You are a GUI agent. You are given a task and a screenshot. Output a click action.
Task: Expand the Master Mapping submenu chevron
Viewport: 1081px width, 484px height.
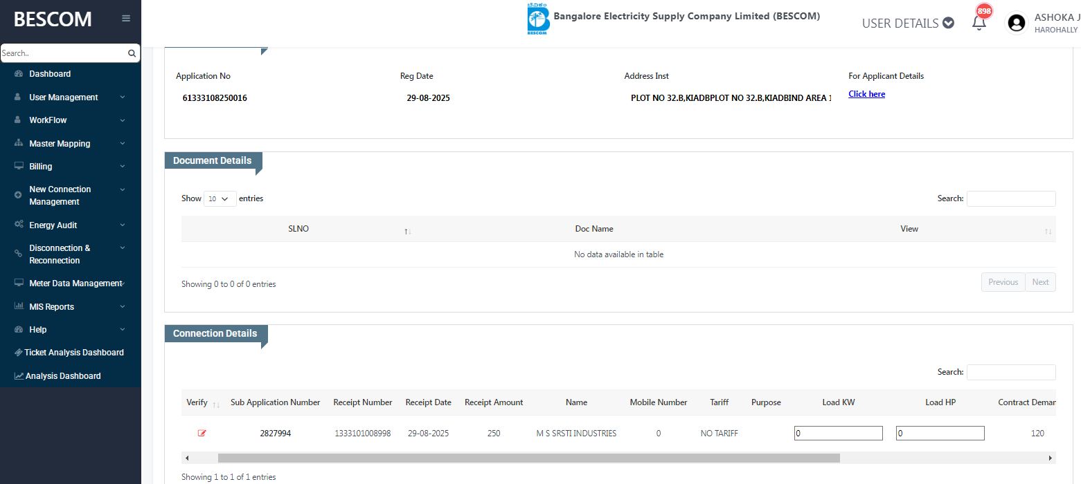coord(123,144)
